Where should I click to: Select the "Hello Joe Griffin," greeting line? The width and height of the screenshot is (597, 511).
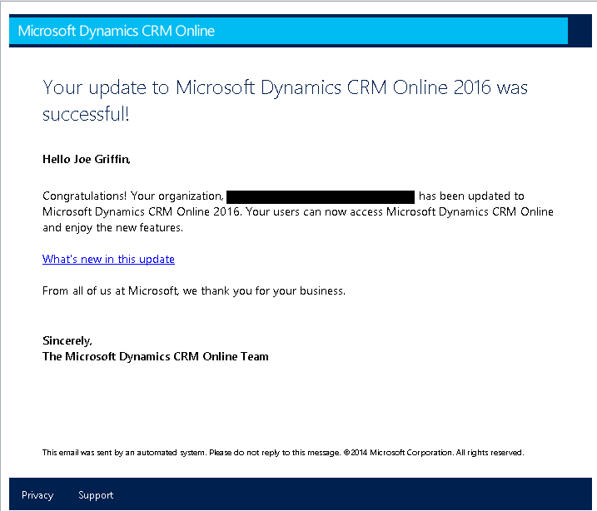tap(87, 159)
